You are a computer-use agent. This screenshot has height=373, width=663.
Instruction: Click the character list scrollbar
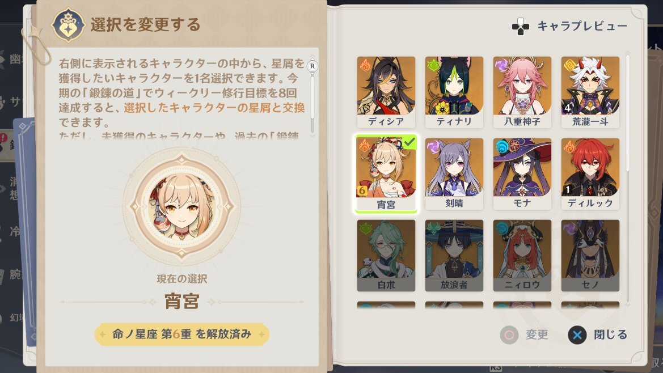[627, 113]
